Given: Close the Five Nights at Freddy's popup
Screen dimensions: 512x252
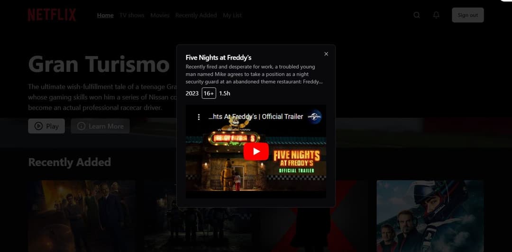Looking at the screenshot, I should click(326, 54).
